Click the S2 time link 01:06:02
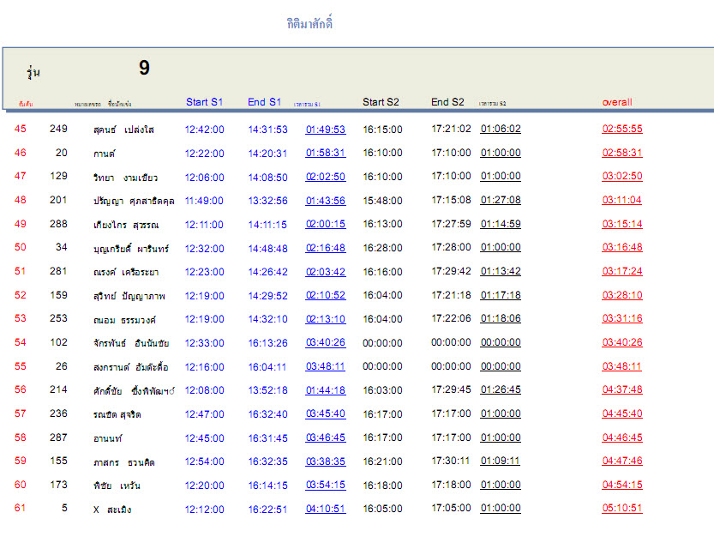Screen dimensions: 714x549 pyautogui.click(x=501, y=130)
